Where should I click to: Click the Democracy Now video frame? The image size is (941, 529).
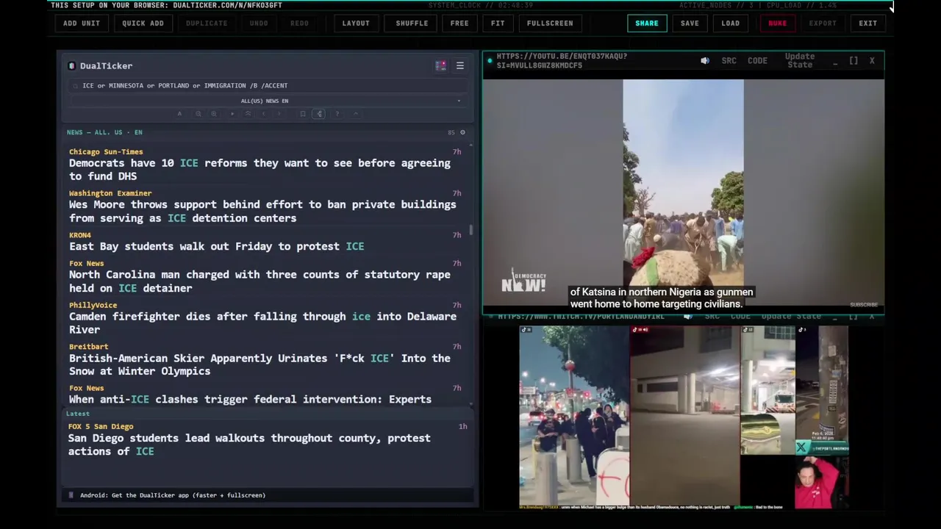pos(683,192)
